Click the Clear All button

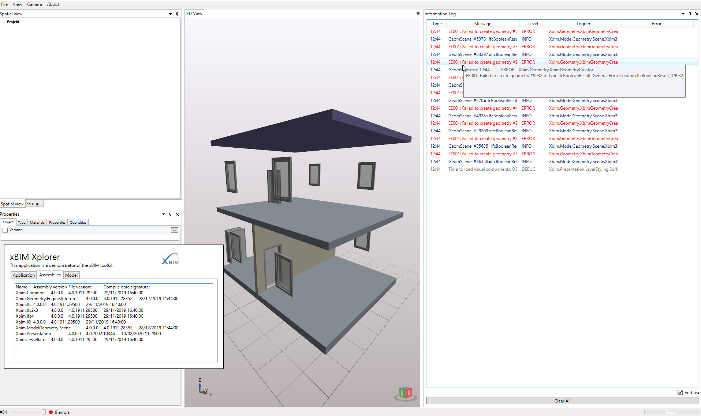(x=562, y=401)
